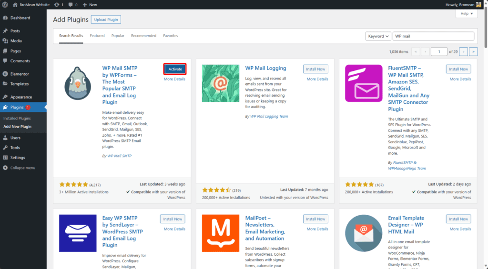Click the Easy WP SMTP plugin icon
This screenshot has height=269, width=488.
tap(78, 233)
